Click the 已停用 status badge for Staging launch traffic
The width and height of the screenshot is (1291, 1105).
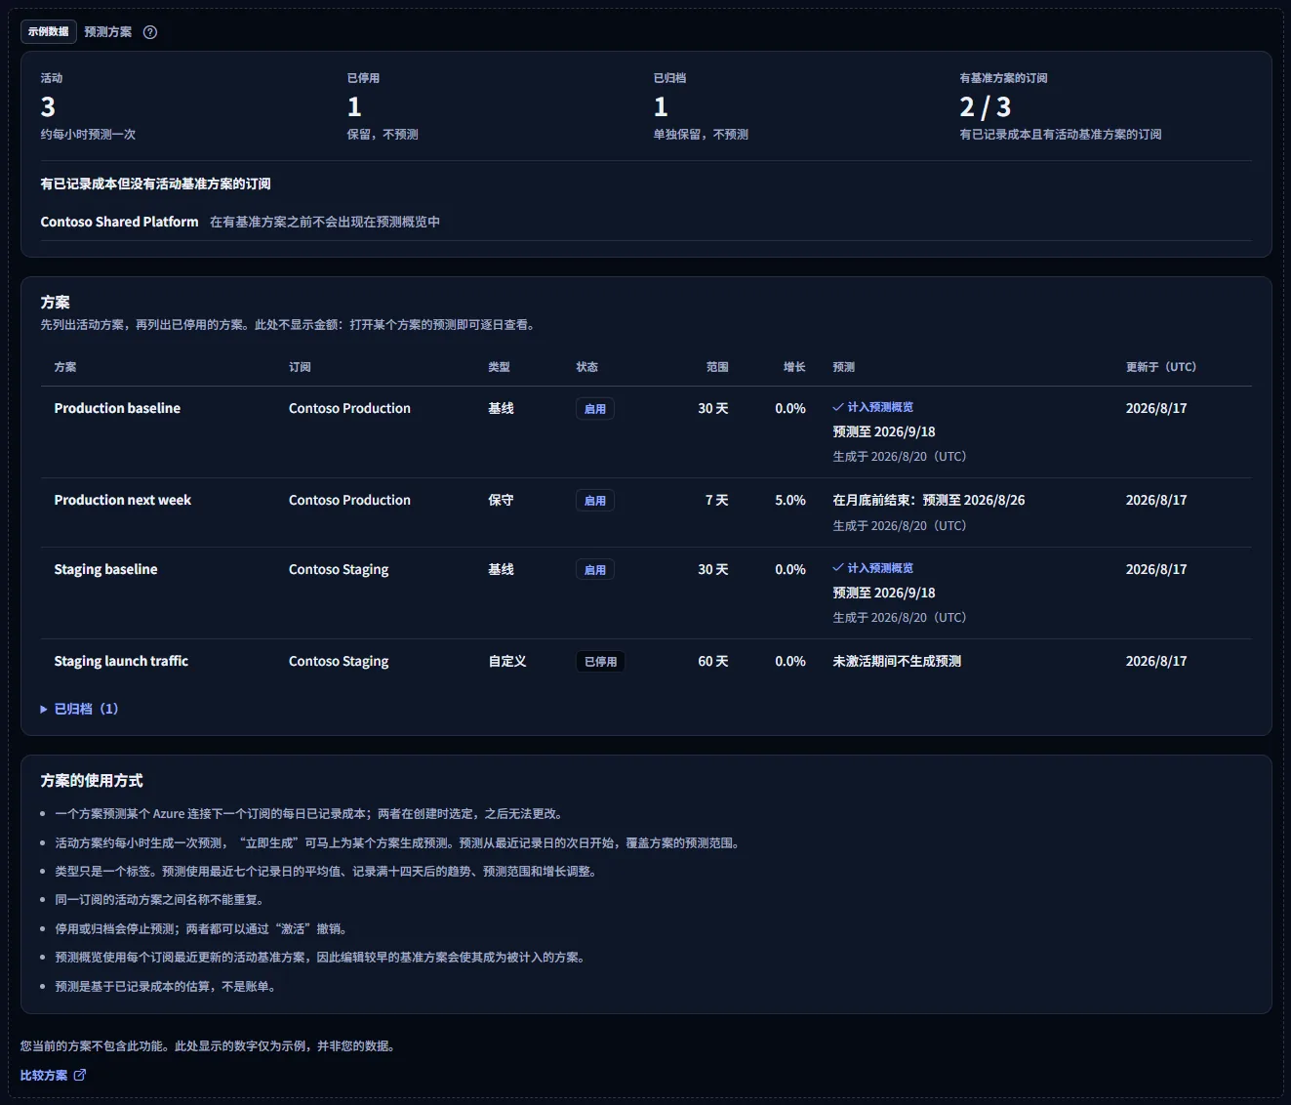[x=601, y=662]
